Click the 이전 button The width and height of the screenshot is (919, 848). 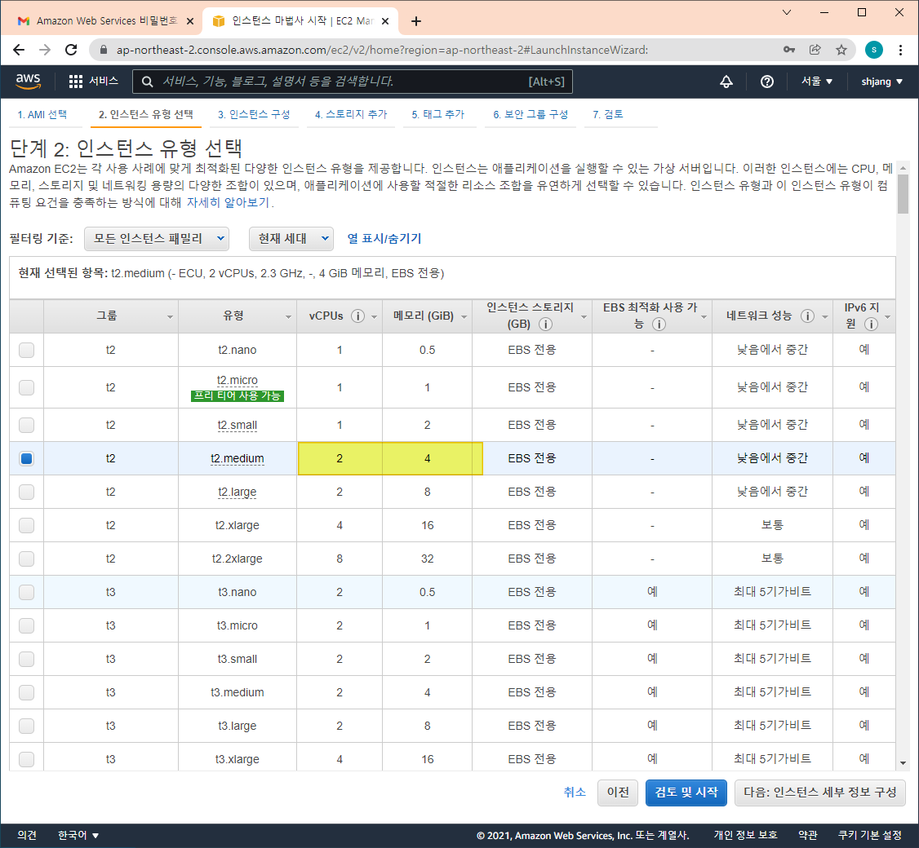[x=618, y=793]
